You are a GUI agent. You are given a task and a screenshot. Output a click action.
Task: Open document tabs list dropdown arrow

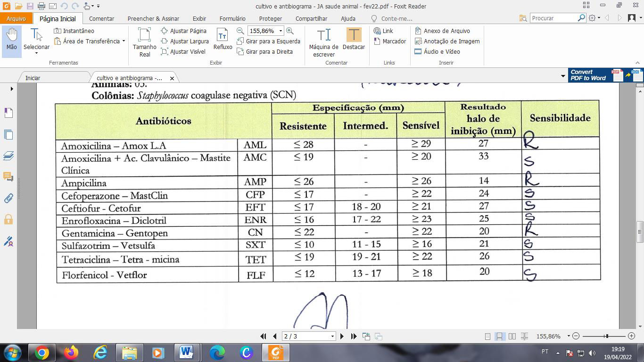563,76
